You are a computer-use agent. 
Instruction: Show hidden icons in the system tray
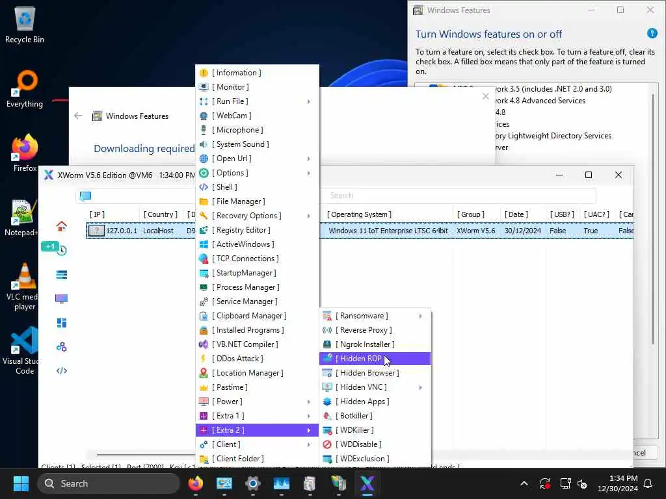524,483
